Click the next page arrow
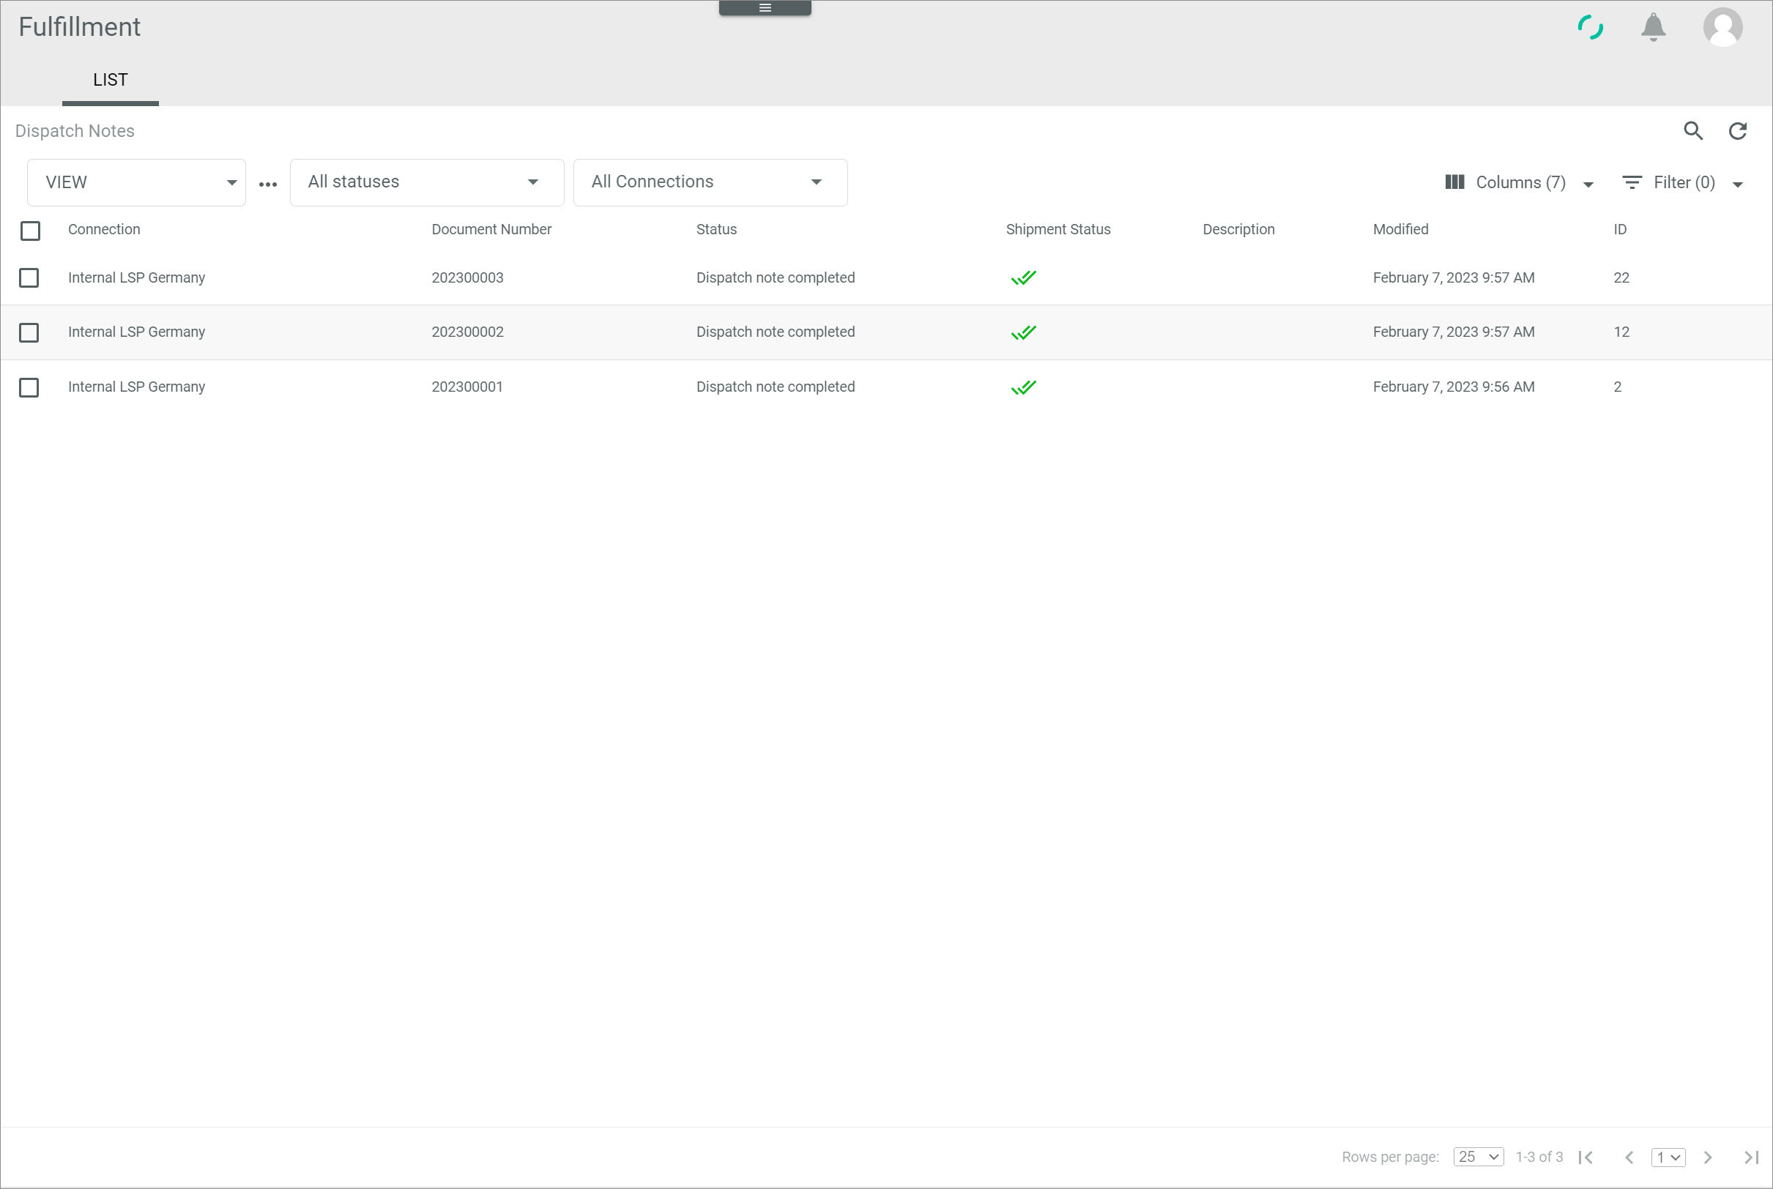1773x1189 pixels. [1707, 1156]
